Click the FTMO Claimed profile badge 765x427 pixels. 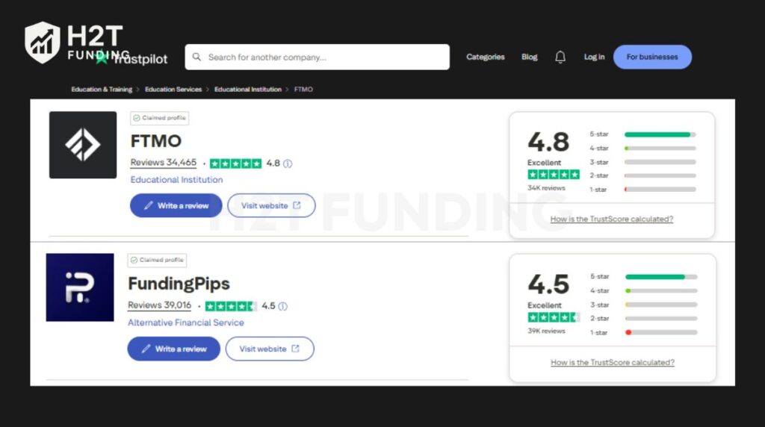coord(160,118)
